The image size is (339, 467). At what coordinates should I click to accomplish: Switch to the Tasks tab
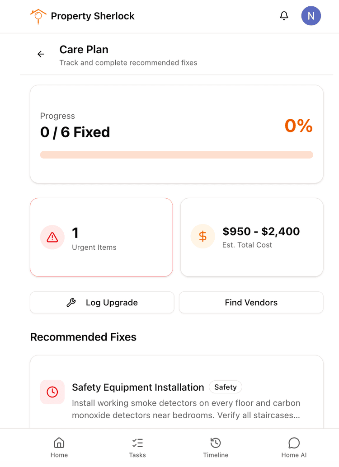(x=137, y=447)
